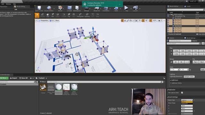This screenshot has height=115, width=205.
Task: Open the rotation snap value 90° dropdown
Action: coord(146,20)
